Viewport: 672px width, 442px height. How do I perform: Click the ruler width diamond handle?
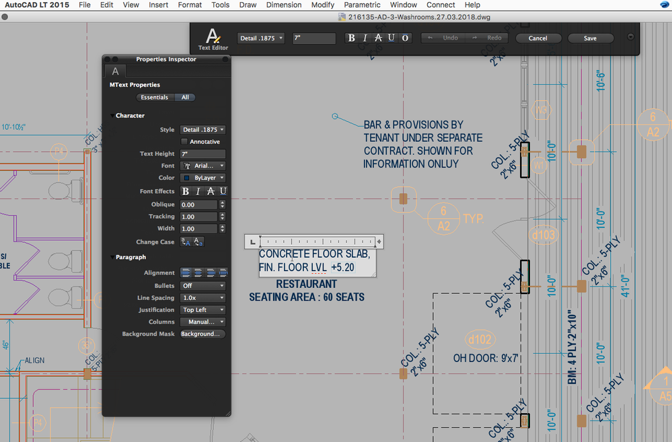[x=379, y=242]
